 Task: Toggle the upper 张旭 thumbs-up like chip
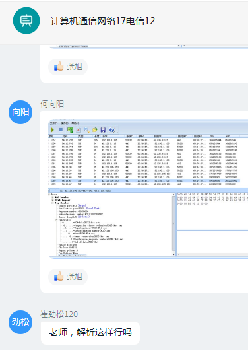68,67
